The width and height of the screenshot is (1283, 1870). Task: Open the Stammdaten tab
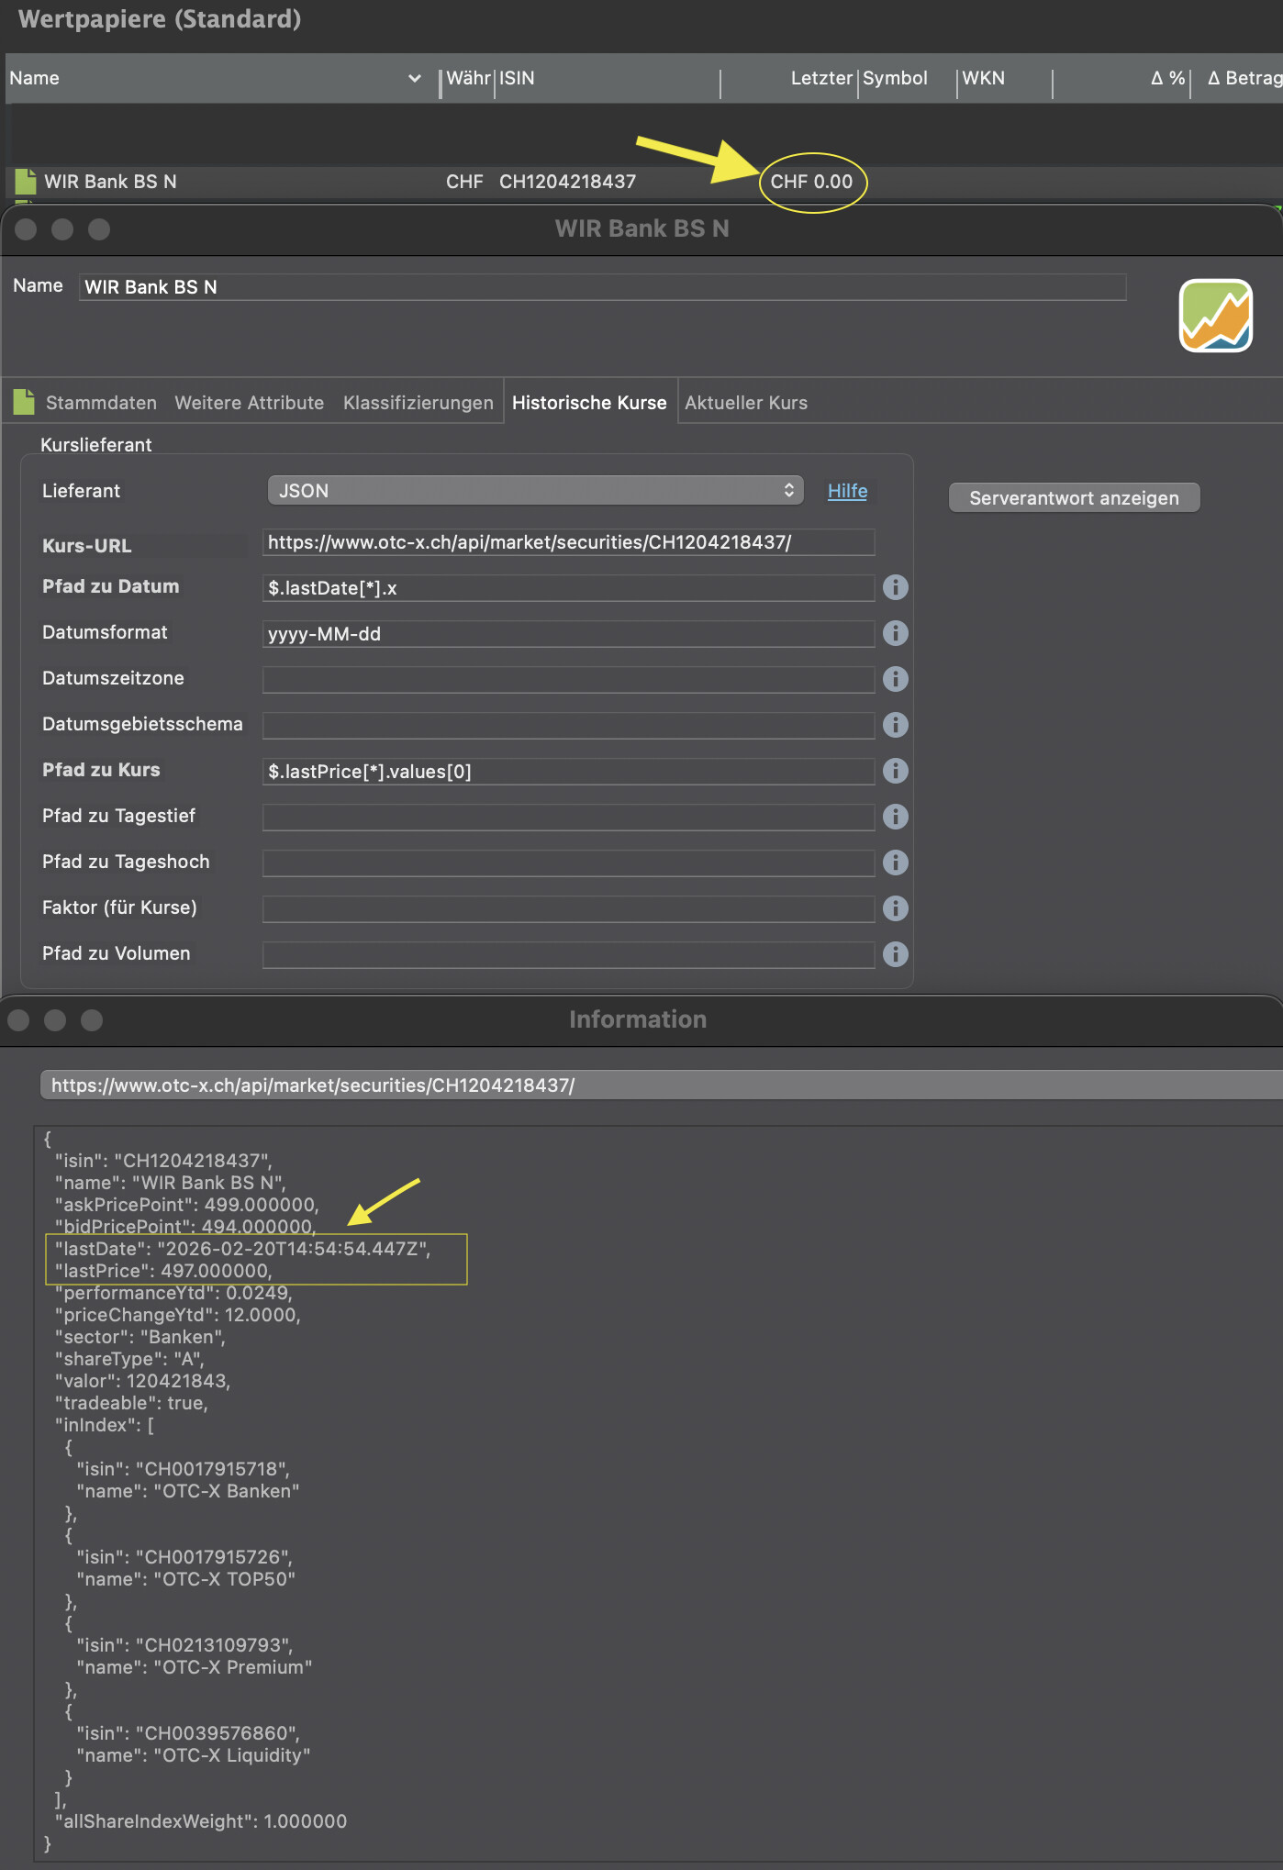point(101,403)
